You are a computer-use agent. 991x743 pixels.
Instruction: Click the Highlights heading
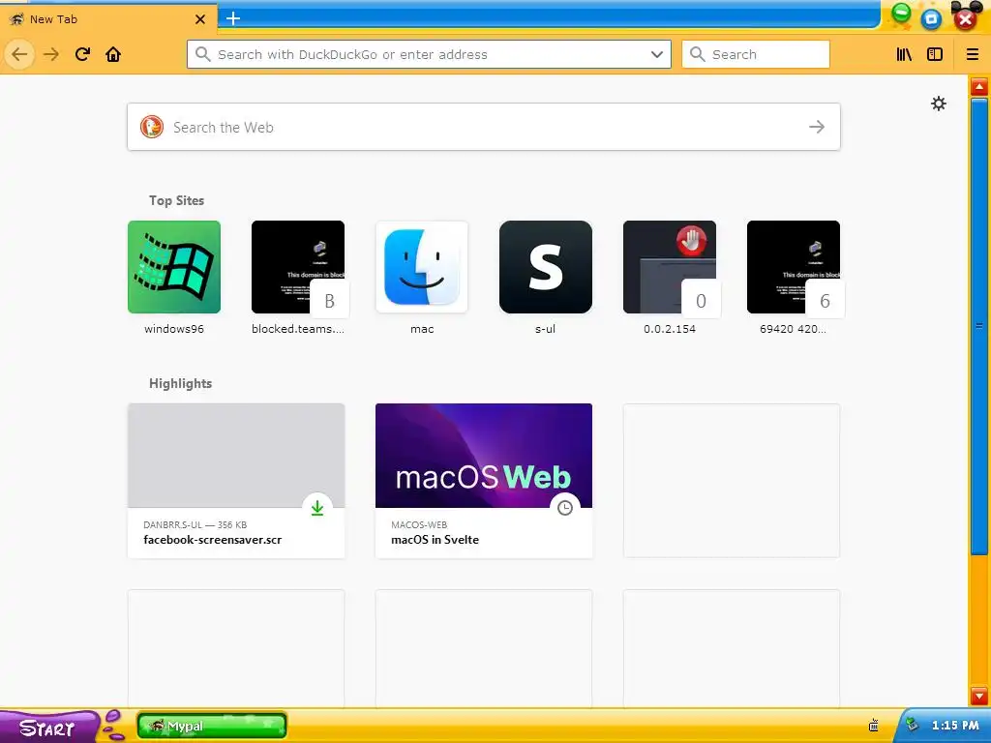180,383
